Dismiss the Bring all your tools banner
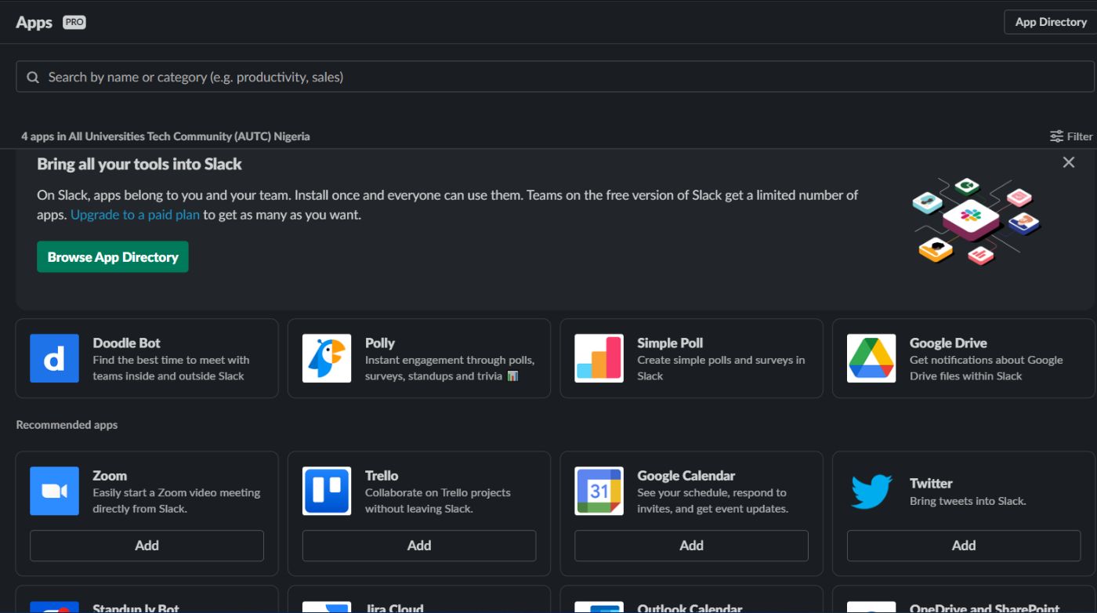Image resolution: width=1097 pixels, height=613 pixels. pyautogui.click(x=1069, y=162)
